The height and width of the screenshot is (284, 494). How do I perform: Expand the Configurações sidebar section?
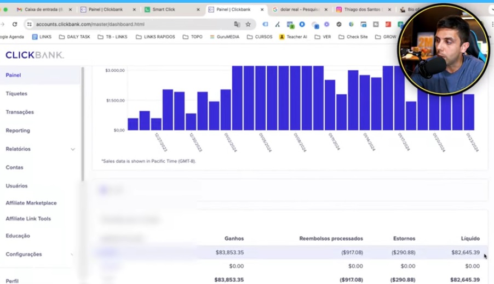coord(72,254)
